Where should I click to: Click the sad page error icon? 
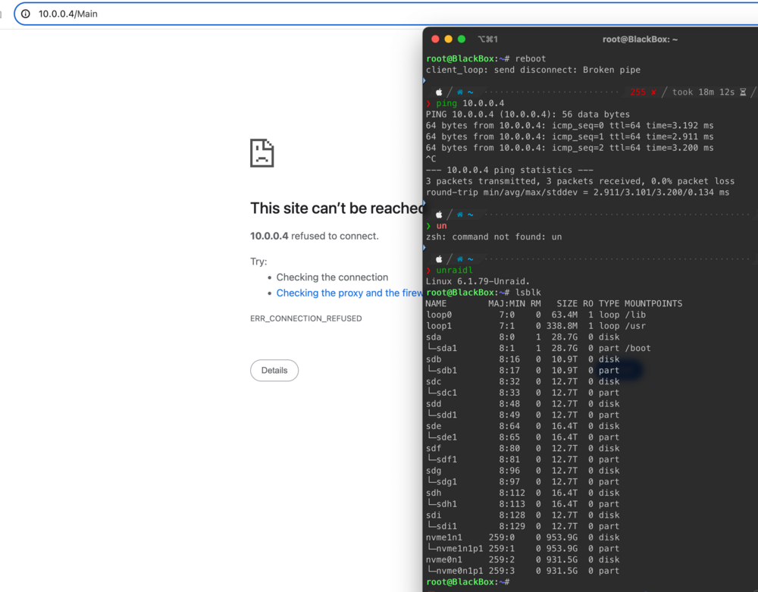pos(262,153)
